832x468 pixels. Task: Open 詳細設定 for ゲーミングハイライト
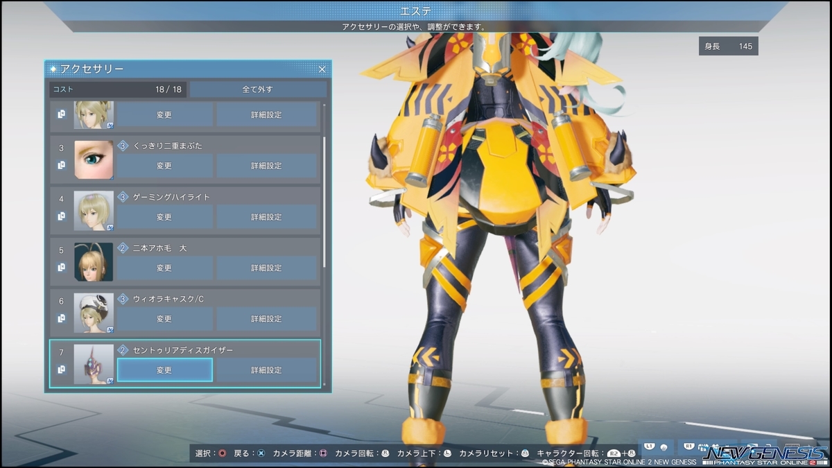(266, 217)
